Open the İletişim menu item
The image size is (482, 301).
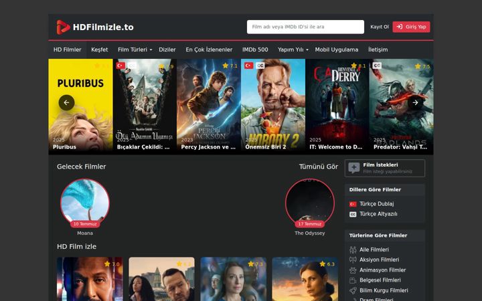coord(378,49)
